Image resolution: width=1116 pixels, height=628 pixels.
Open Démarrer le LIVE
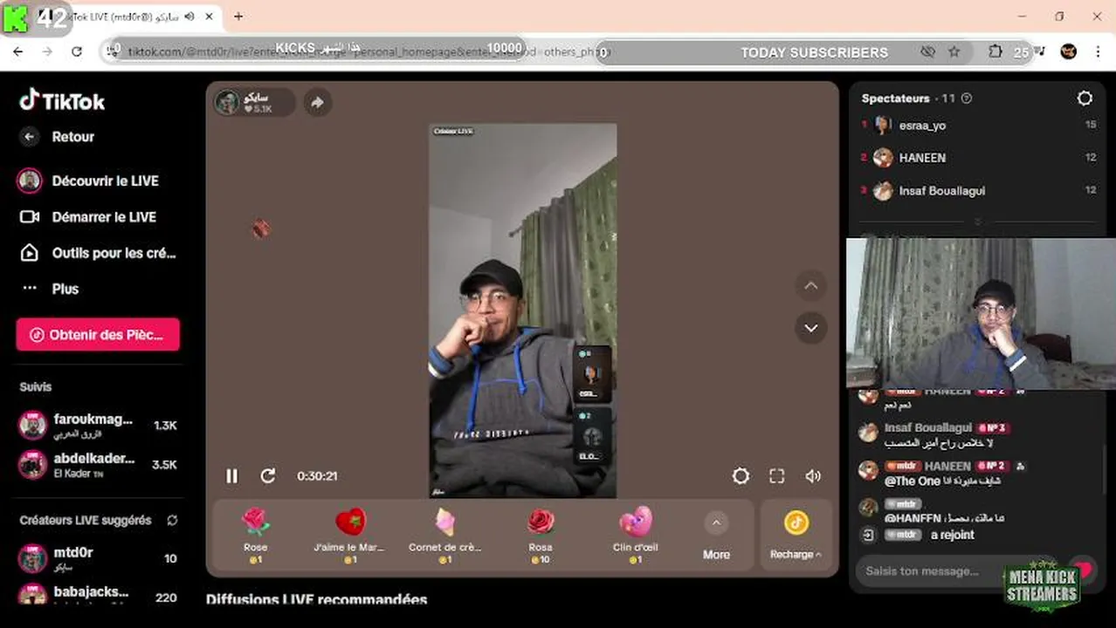tap(88, 217)
